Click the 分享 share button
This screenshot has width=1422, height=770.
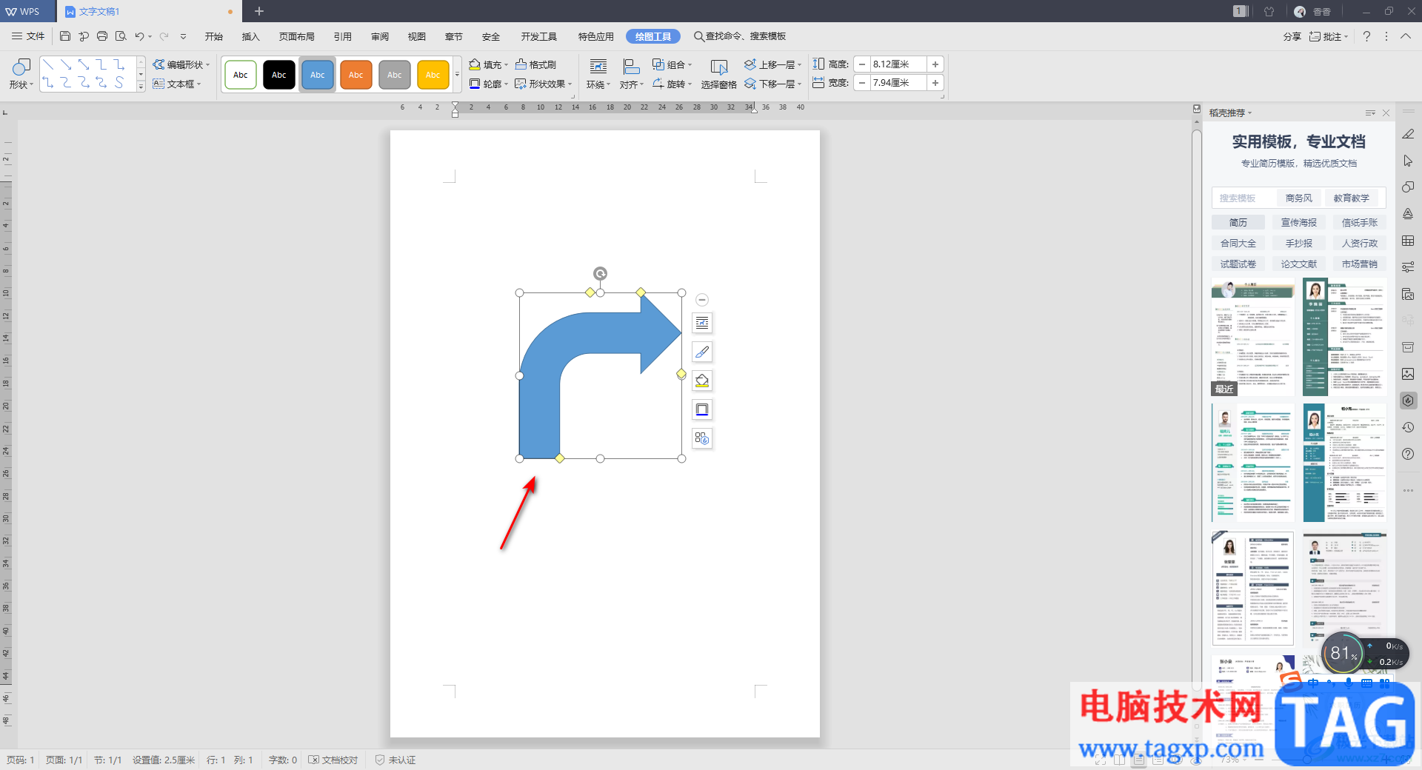click(x=1292, y=36)
